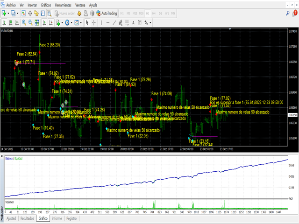Select the W1 timeframe
Image resolution: width=299 pixels, height=224 pixels.
pos(167,14)
